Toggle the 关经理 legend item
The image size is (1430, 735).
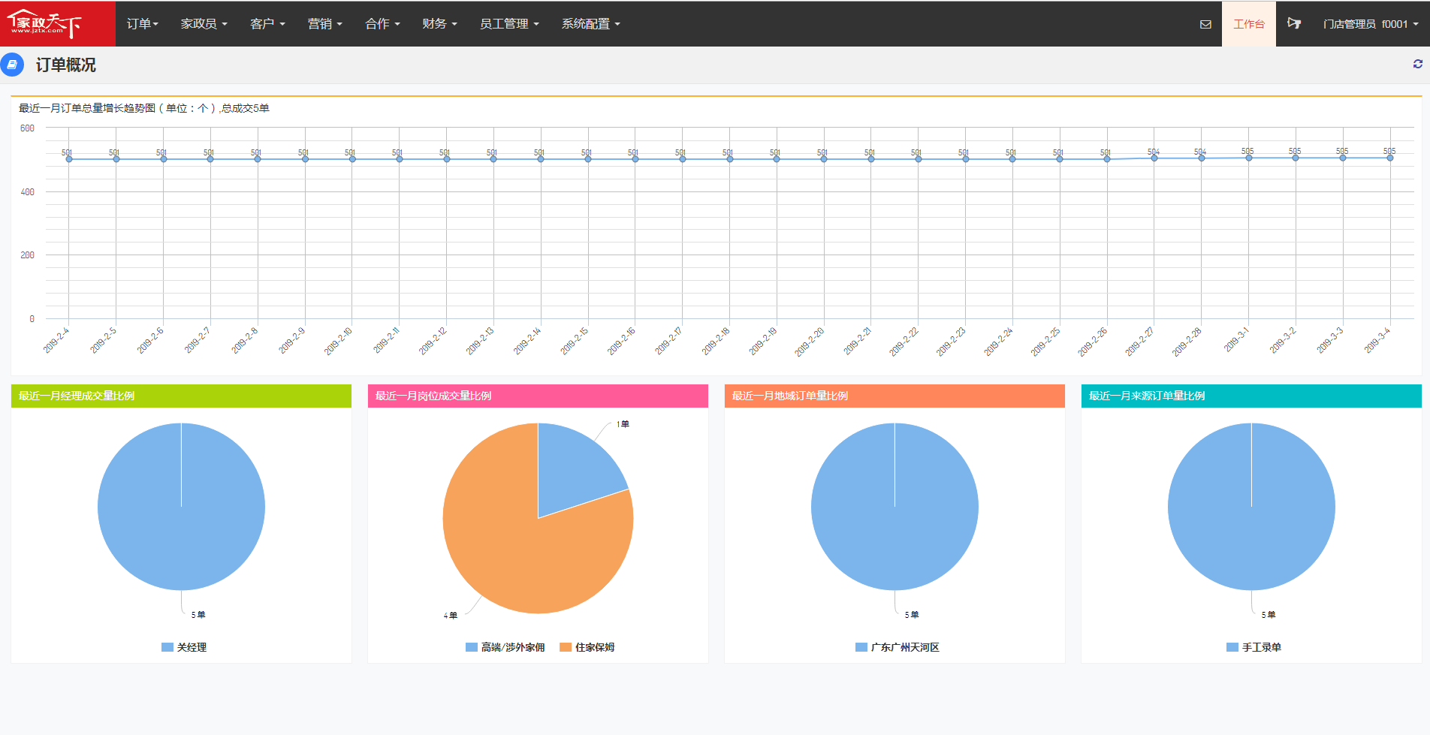[184, 647]
